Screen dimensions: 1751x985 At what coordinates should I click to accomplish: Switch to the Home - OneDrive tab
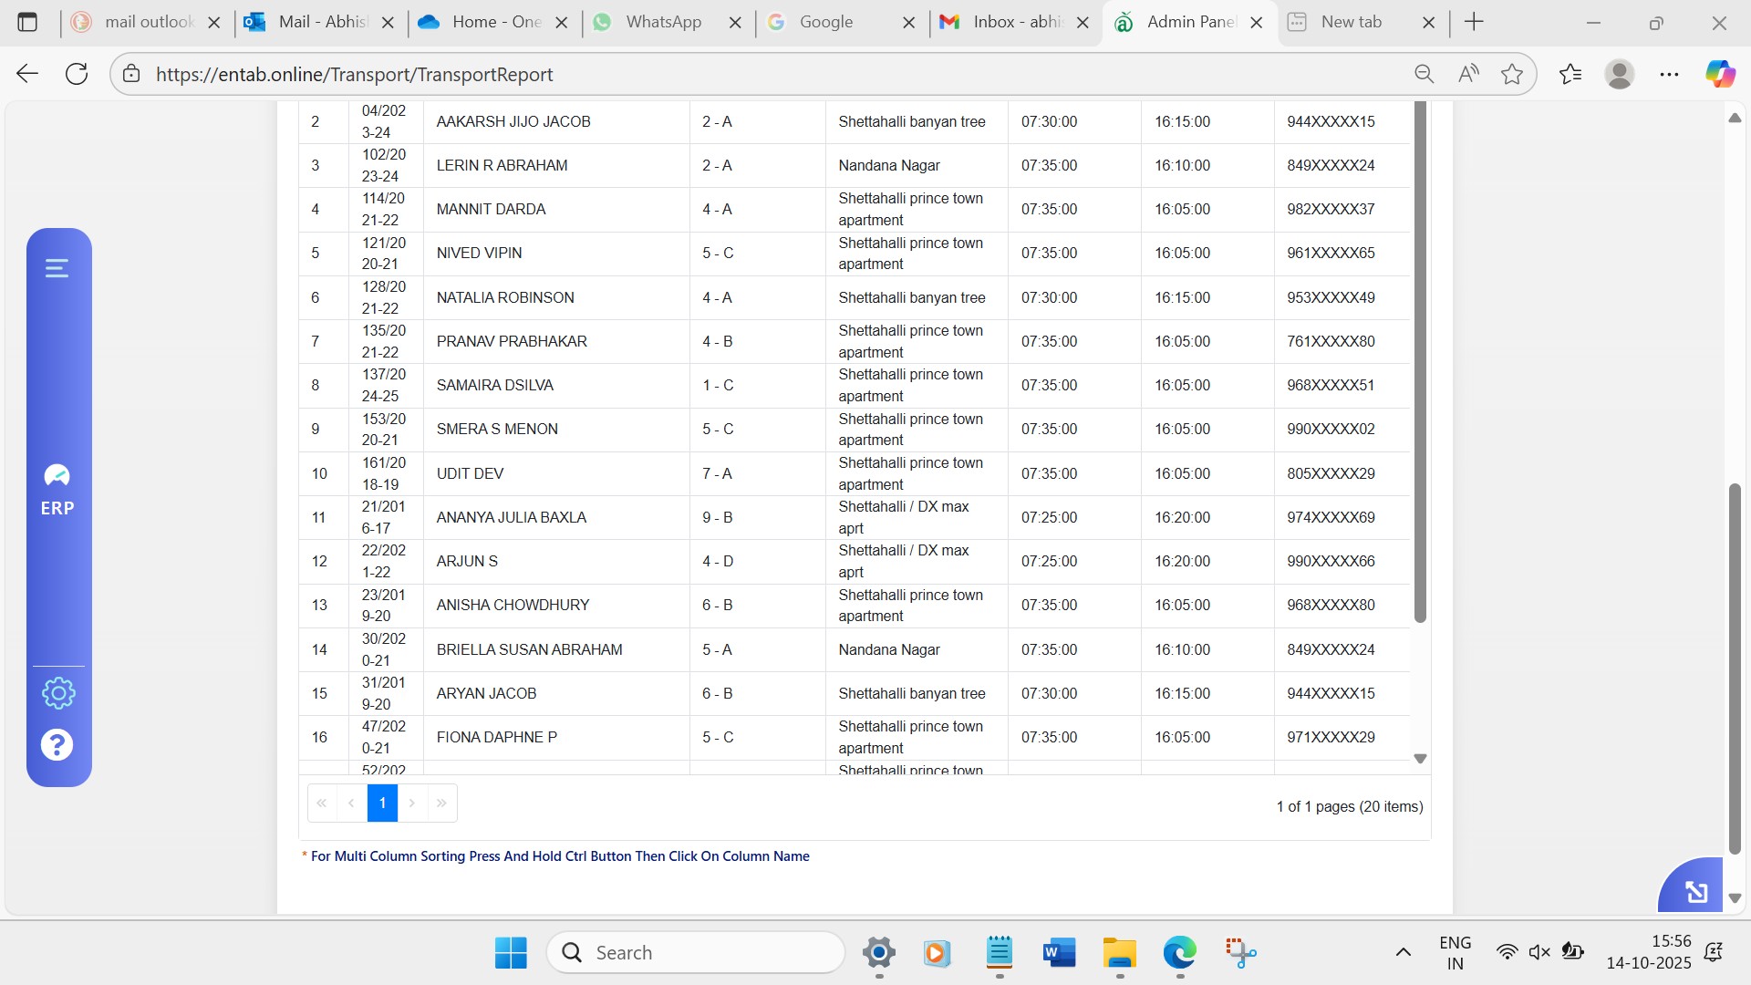[492, 22]
